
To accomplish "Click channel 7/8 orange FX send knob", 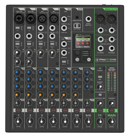I will (x=75, y=95).
